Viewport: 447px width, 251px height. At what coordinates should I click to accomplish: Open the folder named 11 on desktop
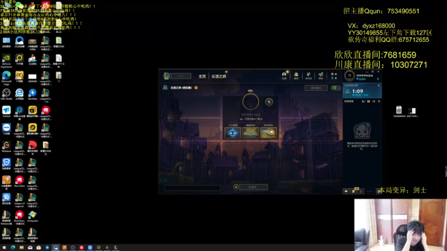(x=59, y=77)
